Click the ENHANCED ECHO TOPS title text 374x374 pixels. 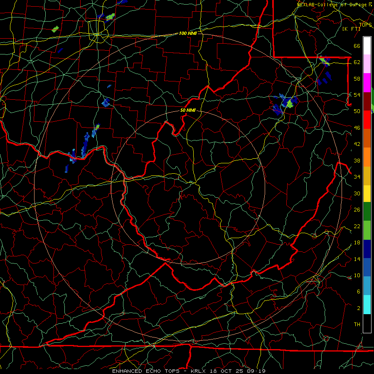click(146, 371)
